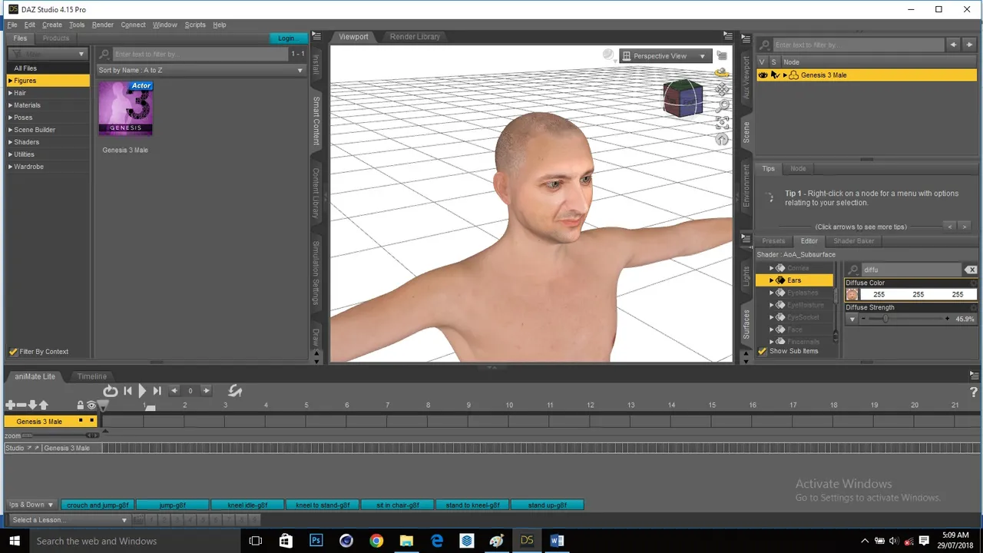Open viewport options menu beside Perspective View
The width and height of the screenshot is (983, 553).
[x=722, y=55]
